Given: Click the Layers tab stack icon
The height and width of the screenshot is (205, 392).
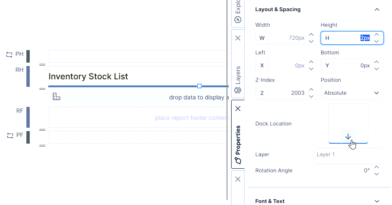Looking at the screenshot, I should [x=238, y=90].
